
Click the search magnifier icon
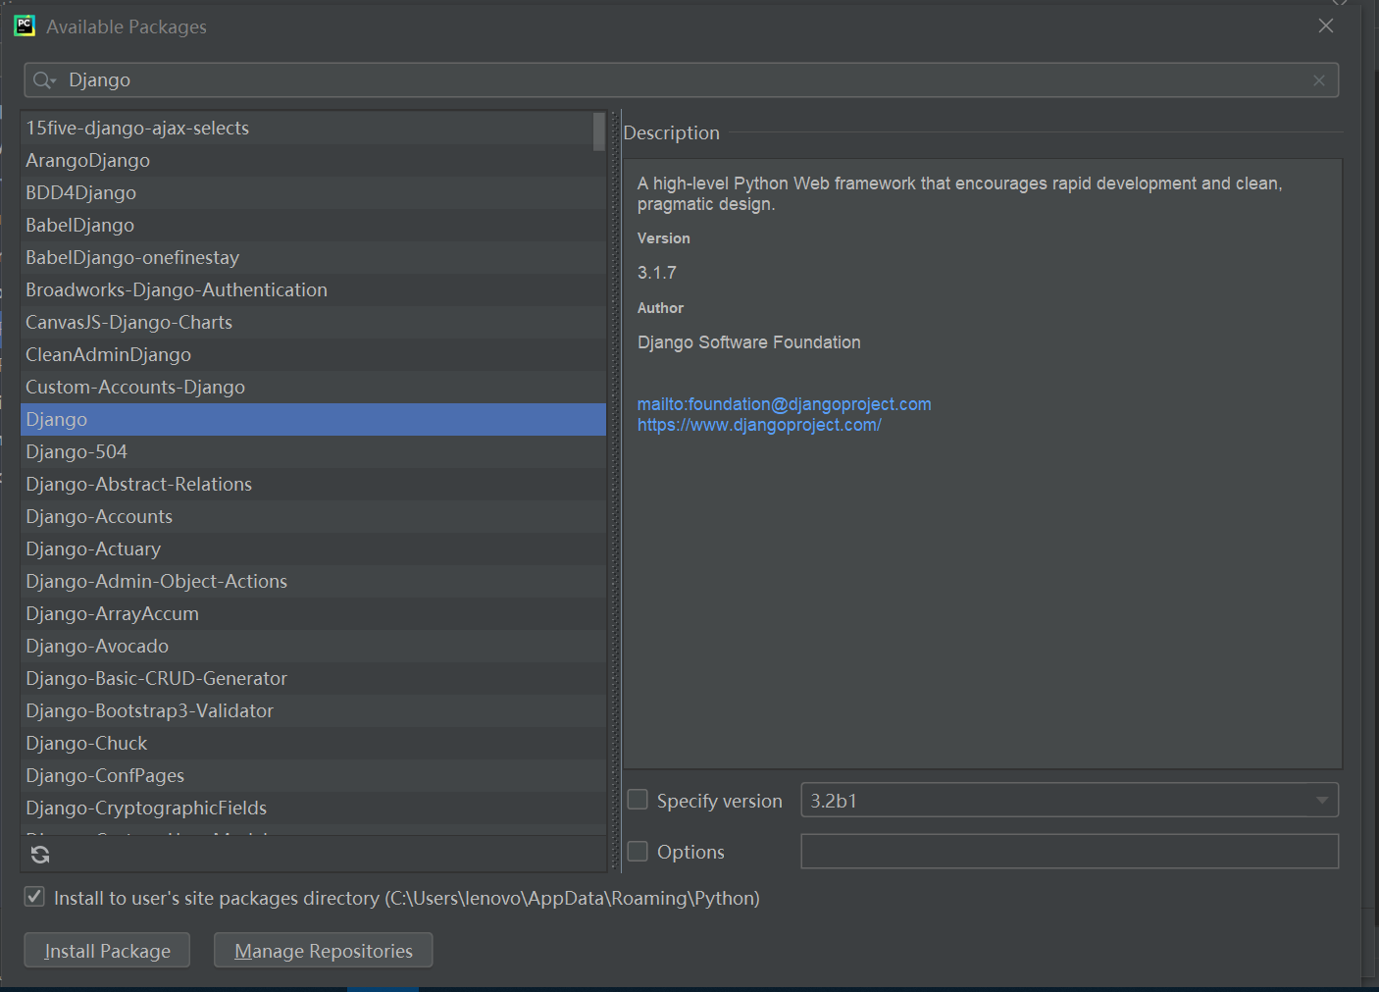pos(44,80)
